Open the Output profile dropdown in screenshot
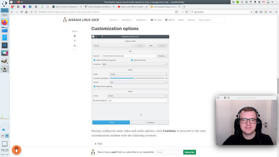Image resolution: width=279 pixels, height=157 pixels. click(x=113, y=46)
